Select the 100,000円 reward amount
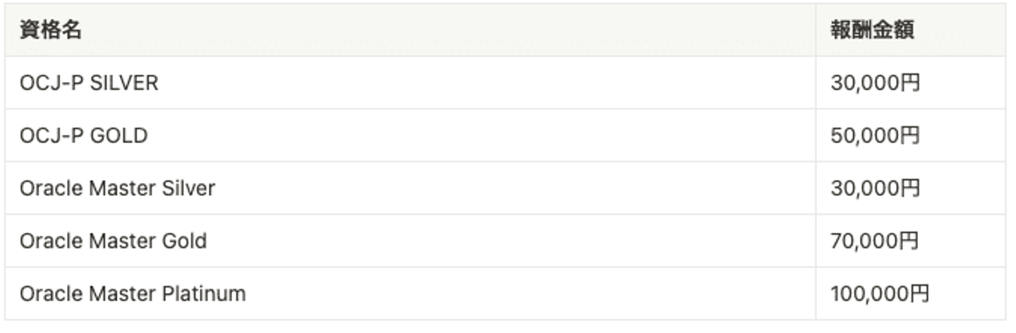The image size is (1016, 333). [880, 293]
